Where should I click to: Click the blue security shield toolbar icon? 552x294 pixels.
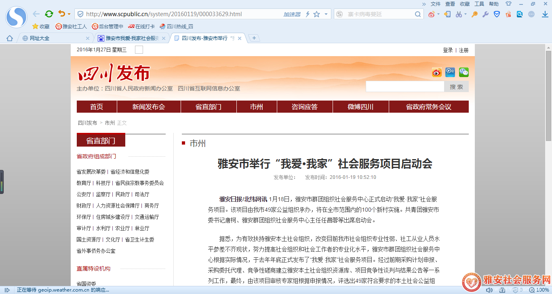point(497,14)
